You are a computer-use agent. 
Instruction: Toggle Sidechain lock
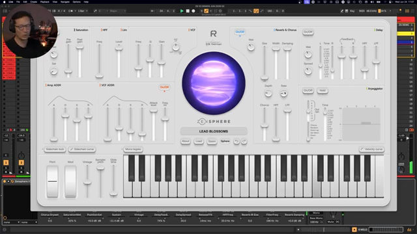(55, 149)
